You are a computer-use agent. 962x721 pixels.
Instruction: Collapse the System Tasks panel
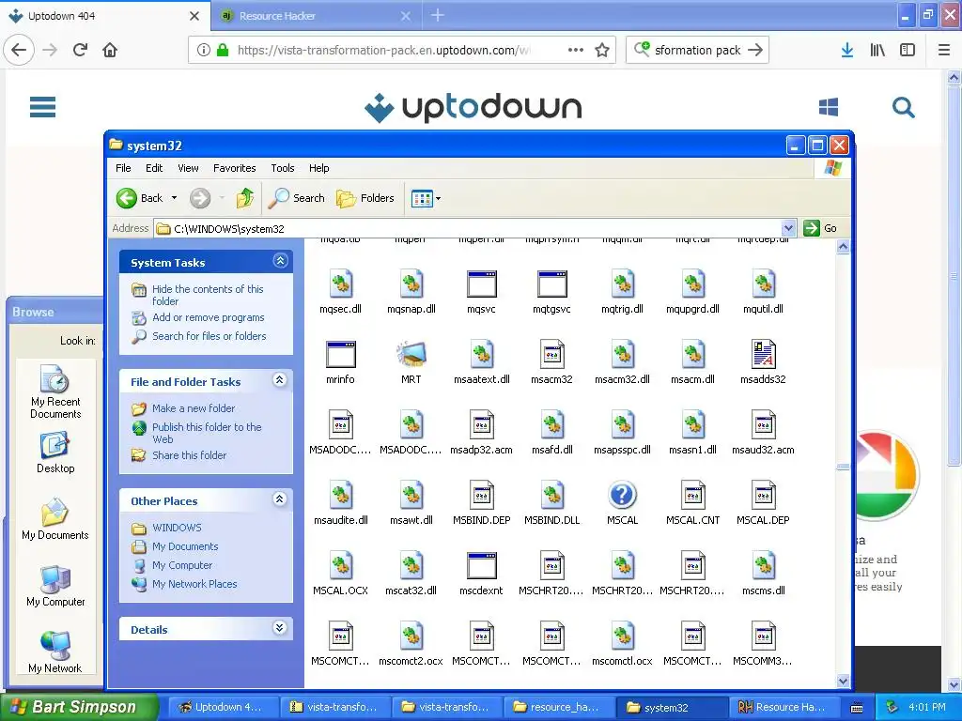[x=280, y=261]
